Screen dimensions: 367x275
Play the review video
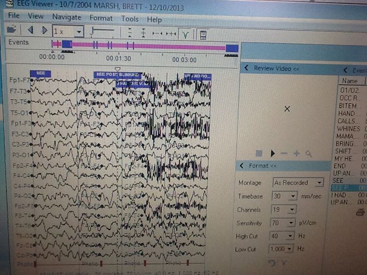[272, 154]
